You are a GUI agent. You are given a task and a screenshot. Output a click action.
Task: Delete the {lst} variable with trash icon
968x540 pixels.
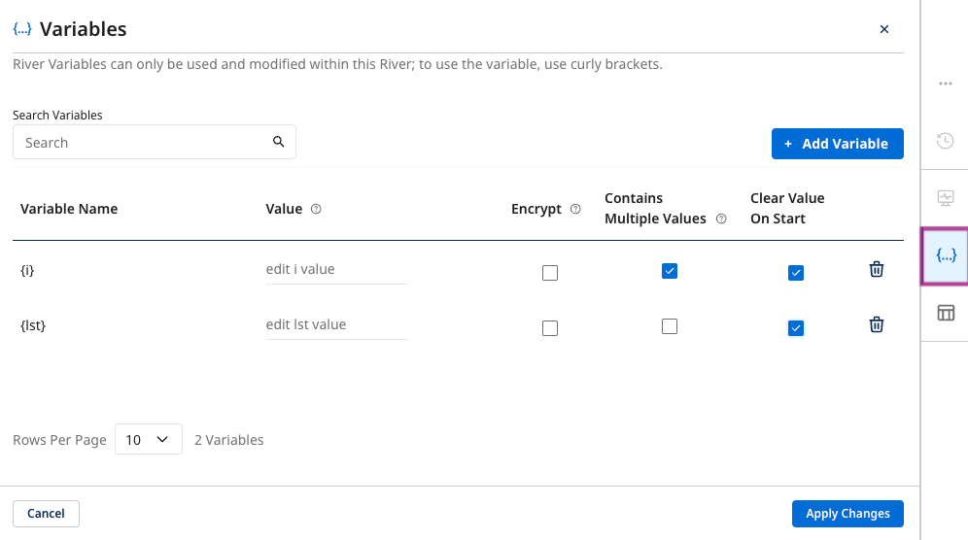click(x=876, y=325)
